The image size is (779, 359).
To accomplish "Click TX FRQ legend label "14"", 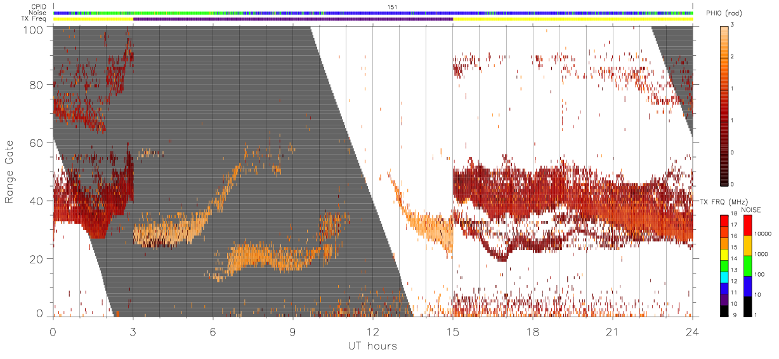I will point(735,258).
